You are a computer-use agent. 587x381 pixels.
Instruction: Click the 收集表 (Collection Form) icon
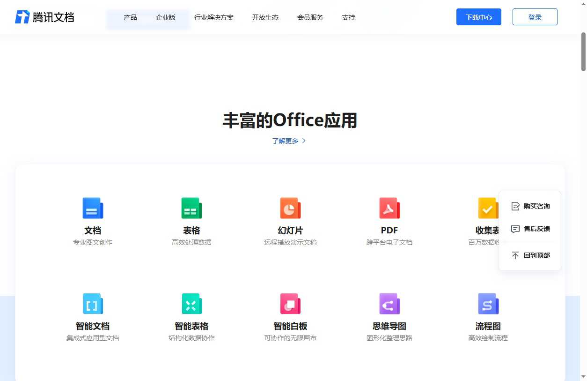click(x=488, y=208)
